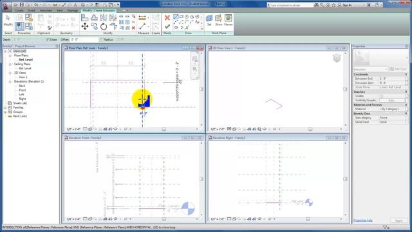Select View 1 in Project Browser
412x232 pixels.
pyautogui.click(x=23, y=77)
